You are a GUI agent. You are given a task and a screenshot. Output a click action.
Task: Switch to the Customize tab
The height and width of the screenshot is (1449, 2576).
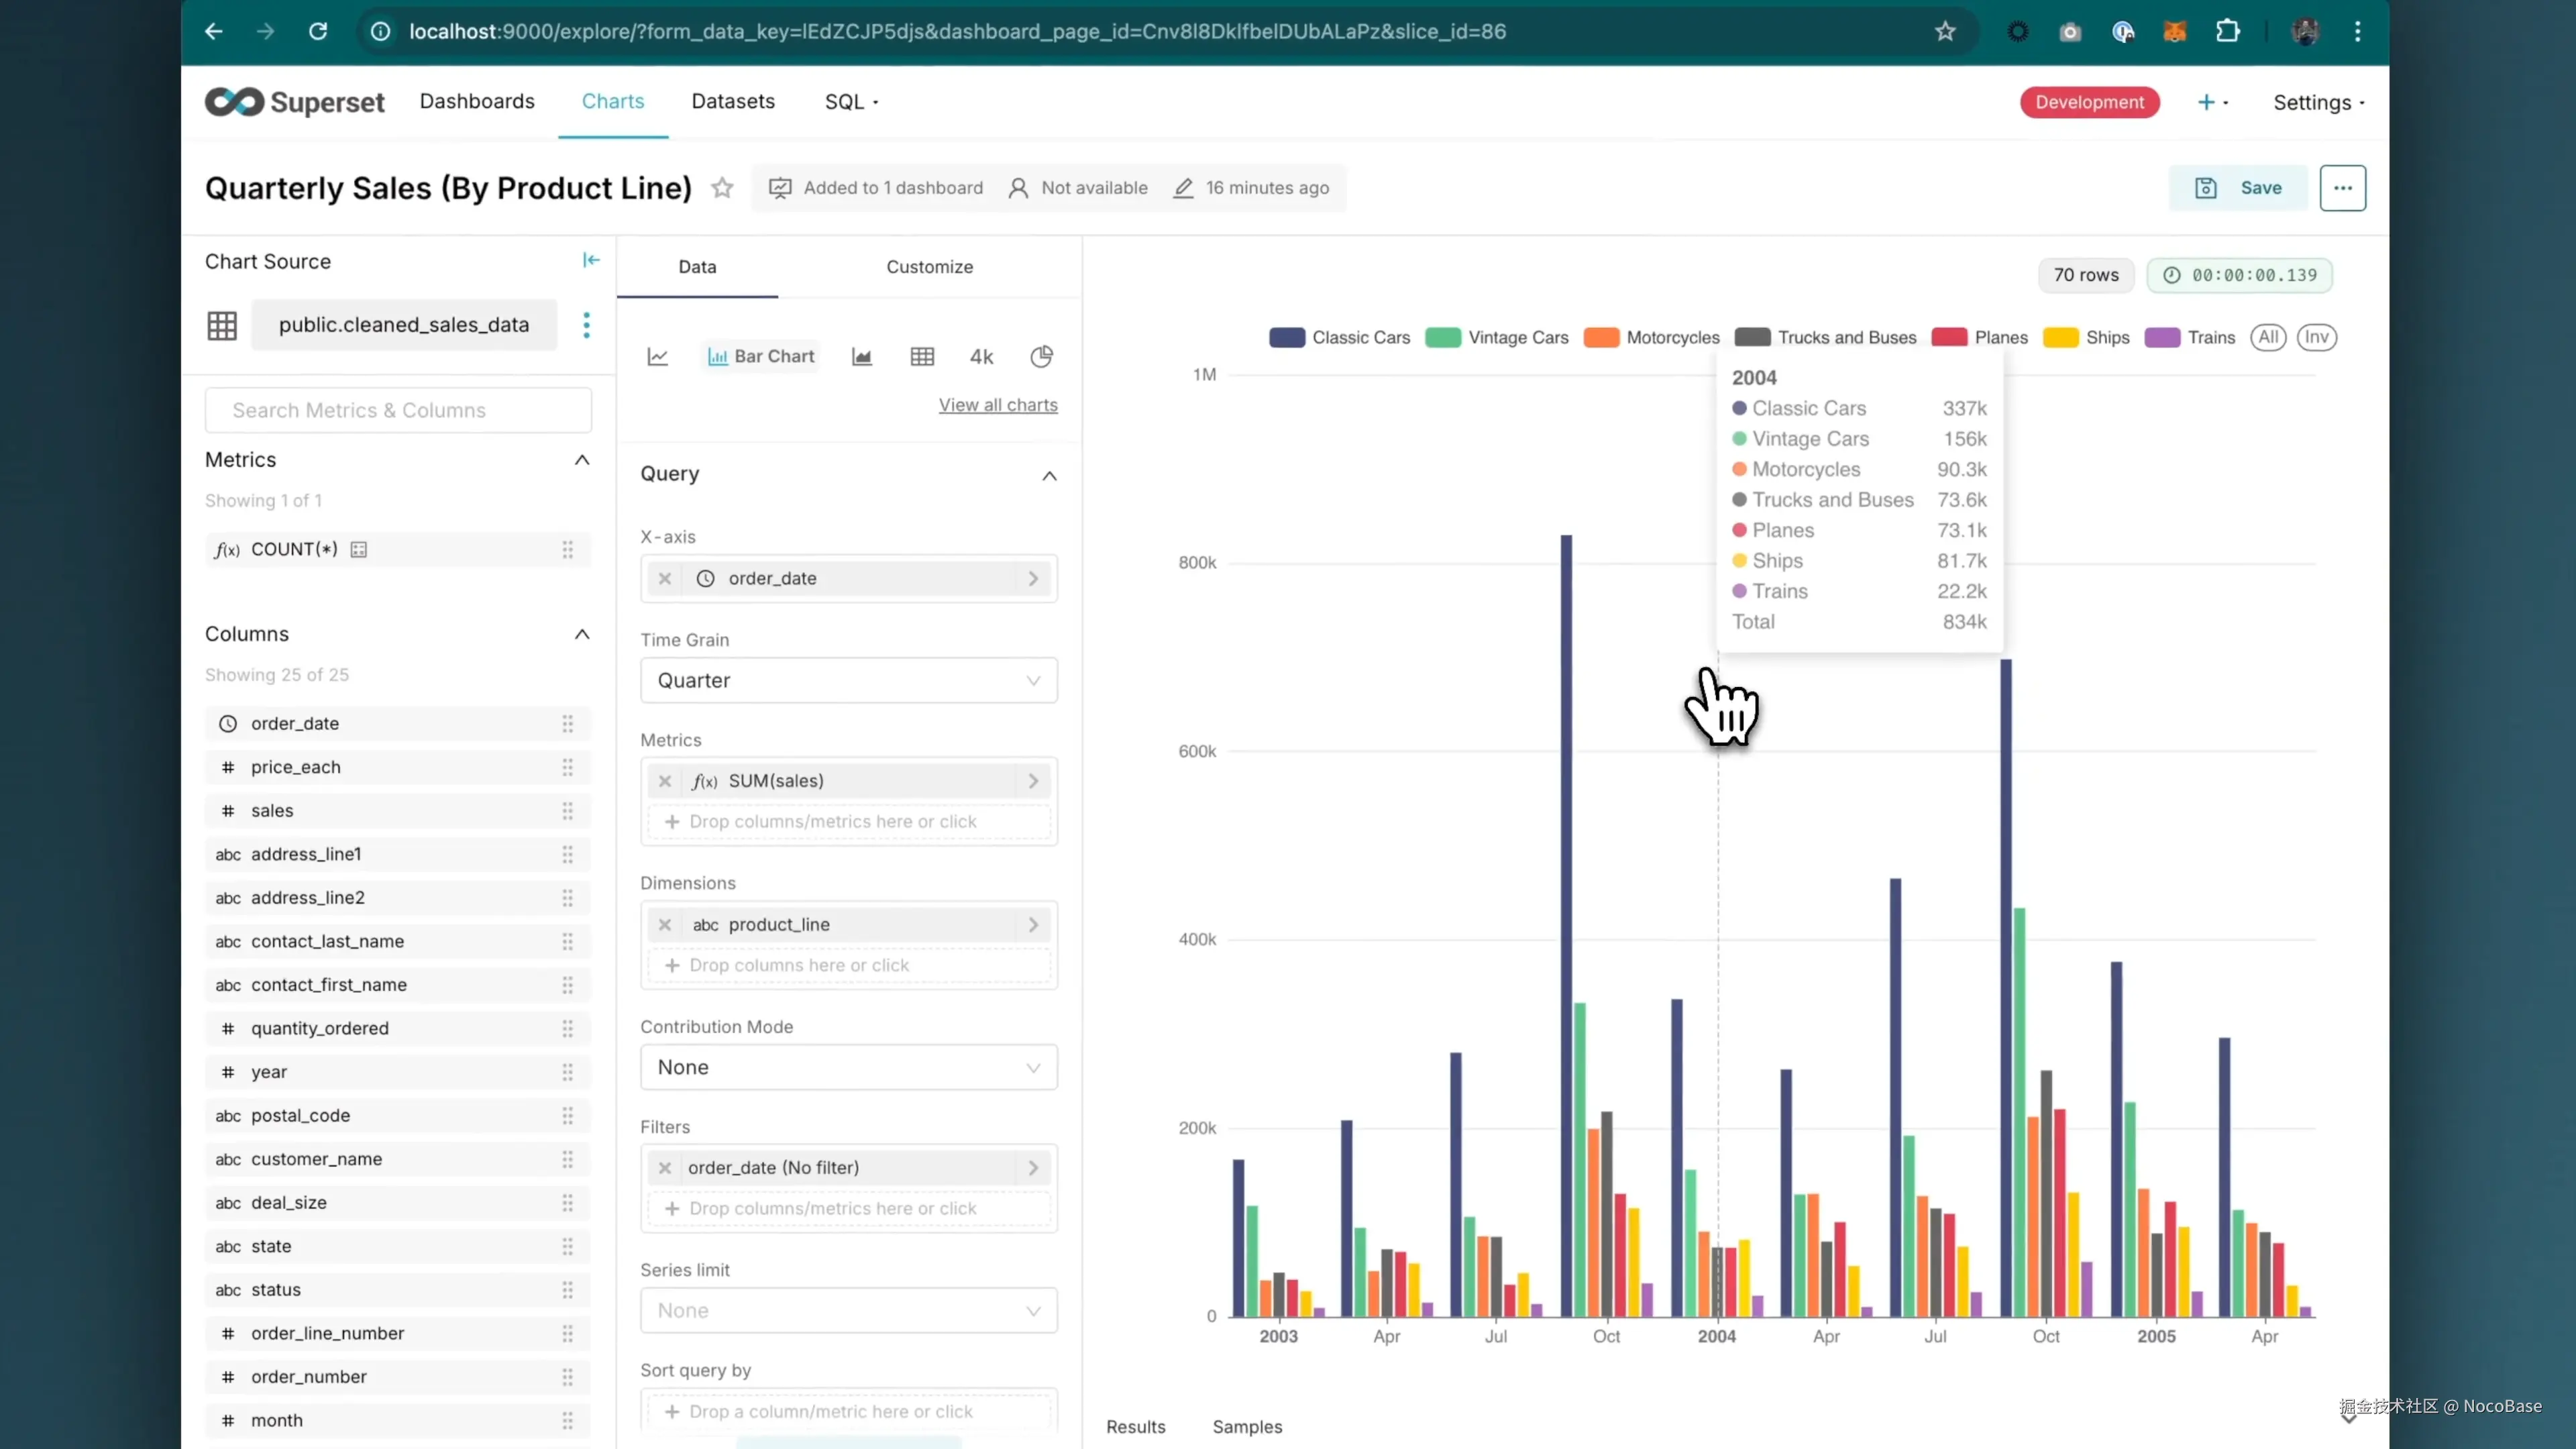coord(929,267)
